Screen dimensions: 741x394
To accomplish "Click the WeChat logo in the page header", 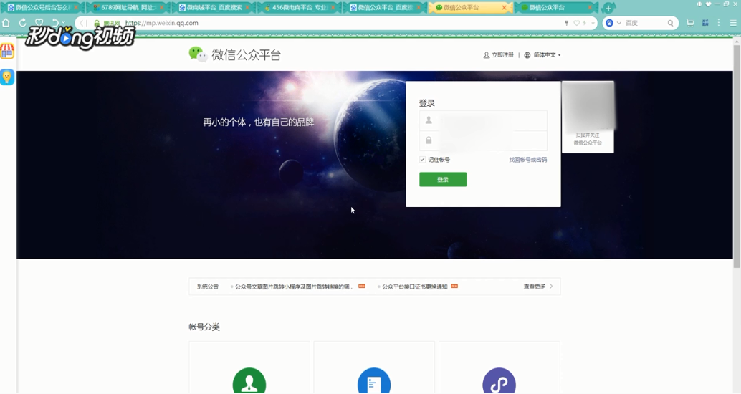I will tap(198, 54).
